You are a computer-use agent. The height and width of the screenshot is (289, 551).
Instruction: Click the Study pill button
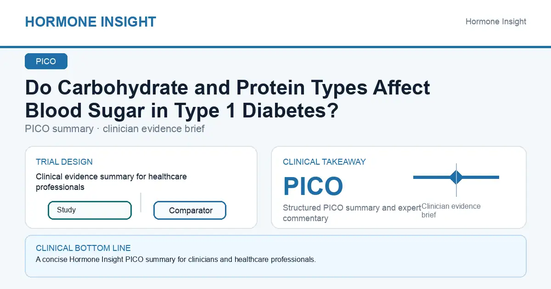(90, 210)
